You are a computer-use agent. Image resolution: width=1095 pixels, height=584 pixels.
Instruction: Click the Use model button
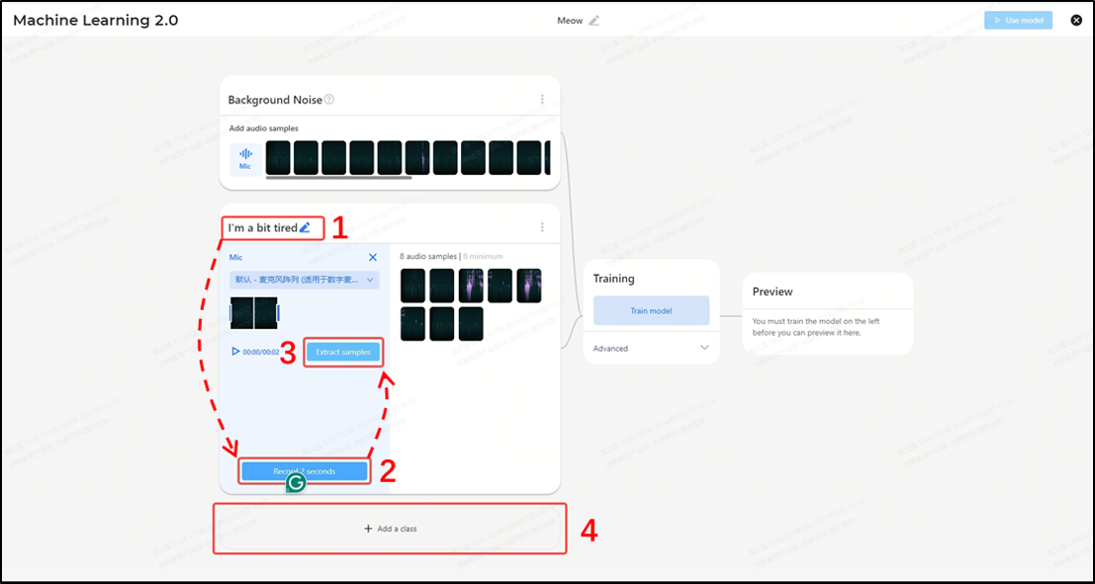[1018, 20]
